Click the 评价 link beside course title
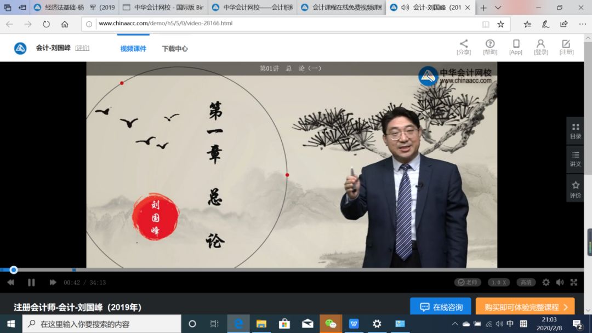 click(82, 48)
